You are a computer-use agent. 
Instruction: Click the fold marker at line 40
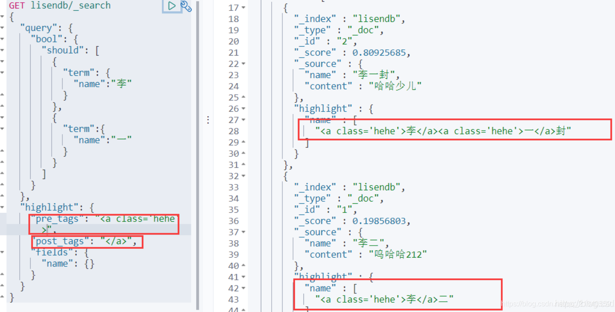point(243,266)
